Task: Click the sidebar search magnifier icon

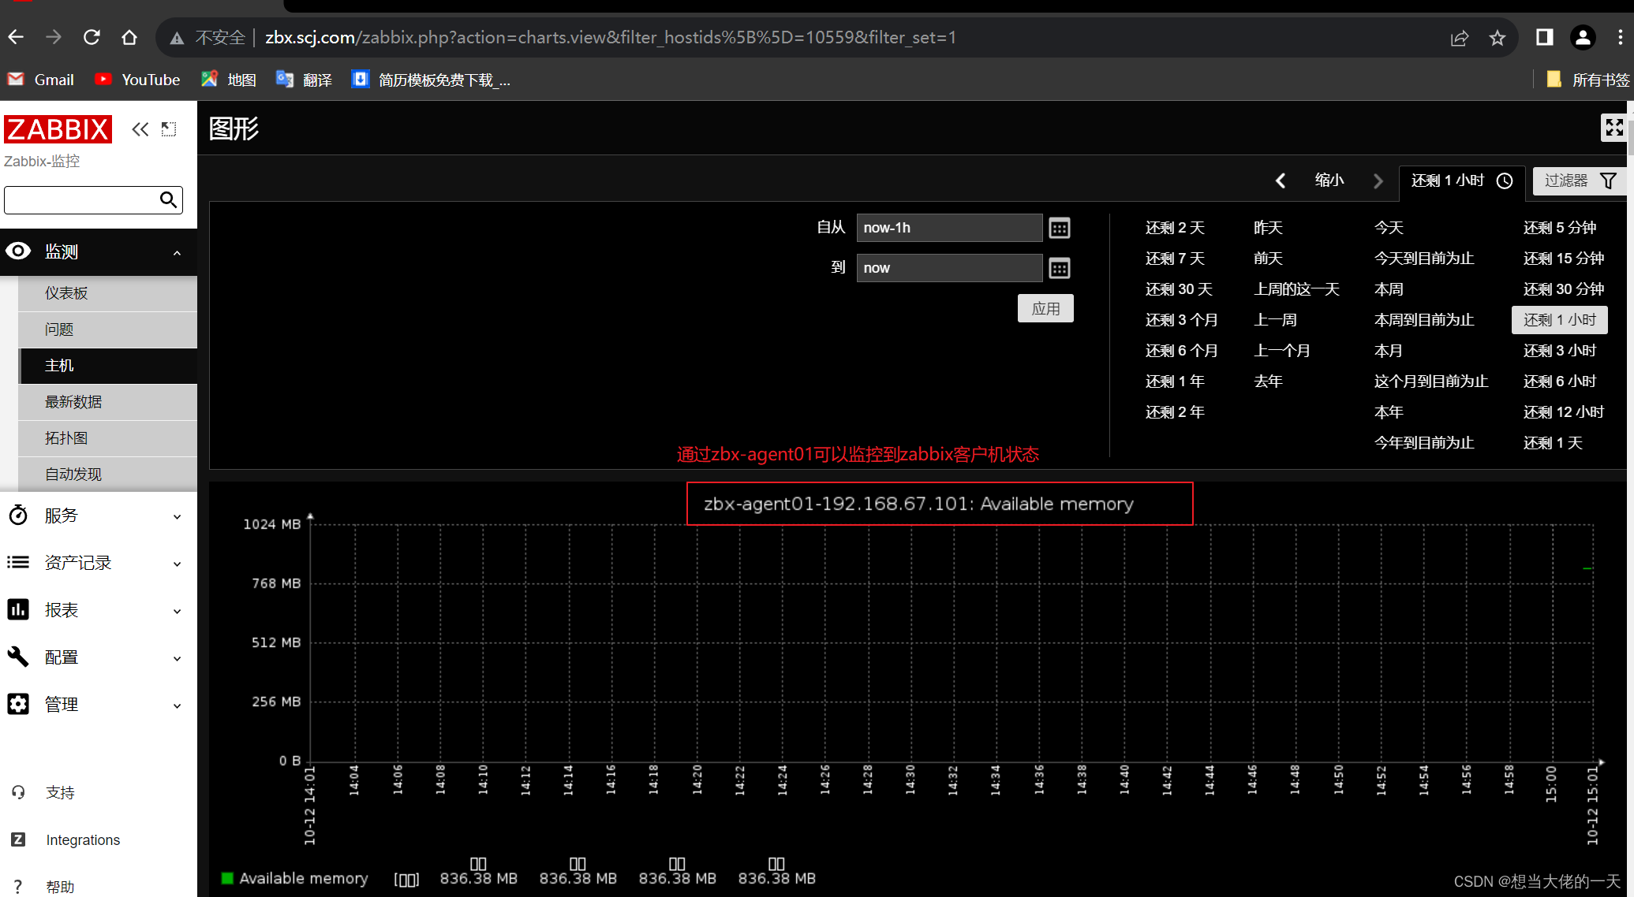Action: point(168,199)
